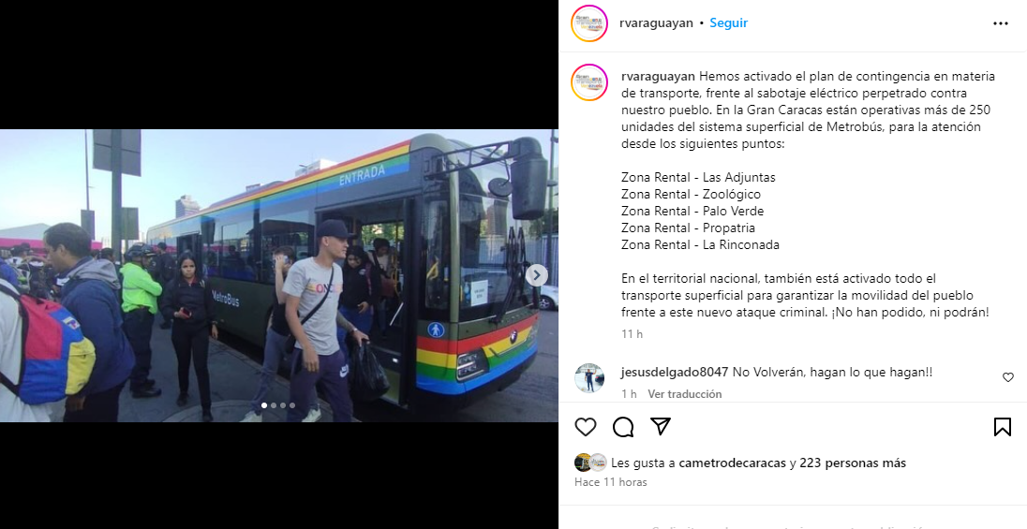Like jesusdelgado8047's comment with small heart
This screenshot has width=1027, height=529.
tap(1008, 377)
